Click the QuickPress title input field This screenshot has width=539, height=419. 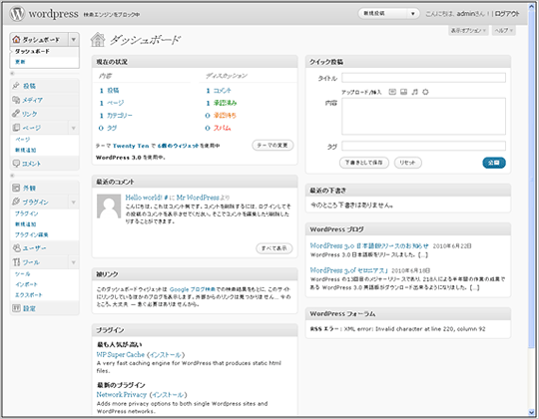pos(423,78)
